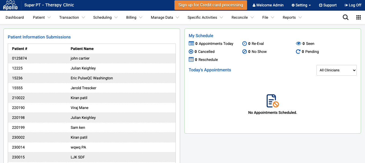The width and height of the screenshot is (365, 163).
Task: Open the Scheduling menu
Action: (102, 17)
